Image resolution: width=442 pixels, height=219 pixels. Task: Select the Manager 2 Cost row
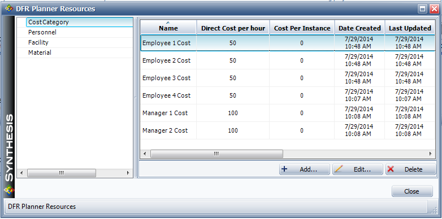pyautogui.click(x=288, y=130)
